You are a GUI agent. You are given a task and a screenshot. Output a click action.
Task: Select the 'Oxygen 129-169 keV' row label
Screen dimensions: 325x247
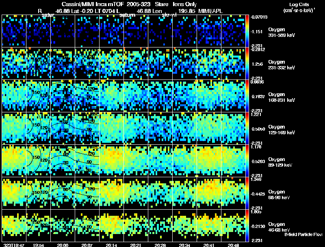282,130
